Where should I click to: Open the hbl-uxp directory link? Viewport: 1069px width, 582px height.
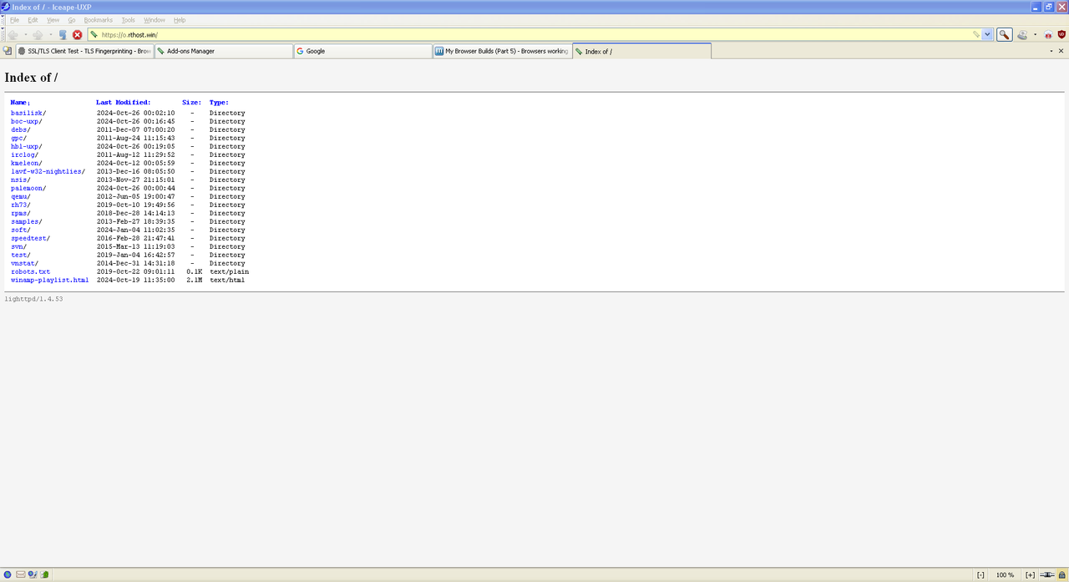pyautogui.click(x=24, y=146)
